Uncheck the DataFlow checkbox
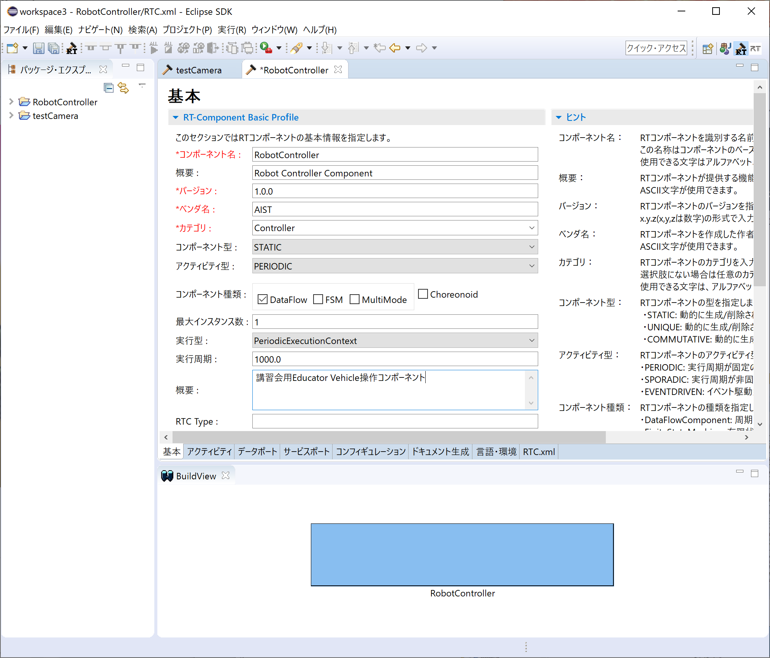The height and width of the screenshot is (658, 770). point(262,300)
